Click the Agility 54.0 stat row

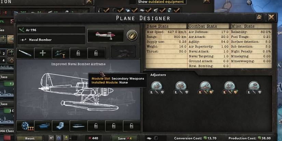coord(209,42)
